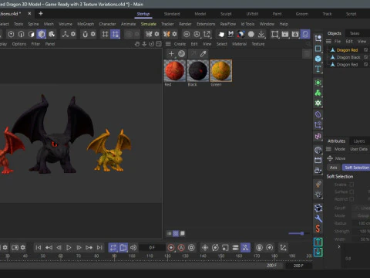The width and height of the screenshot is (370, 278).
Task: Open the MoGraph menu
Action: click(86, 24)
